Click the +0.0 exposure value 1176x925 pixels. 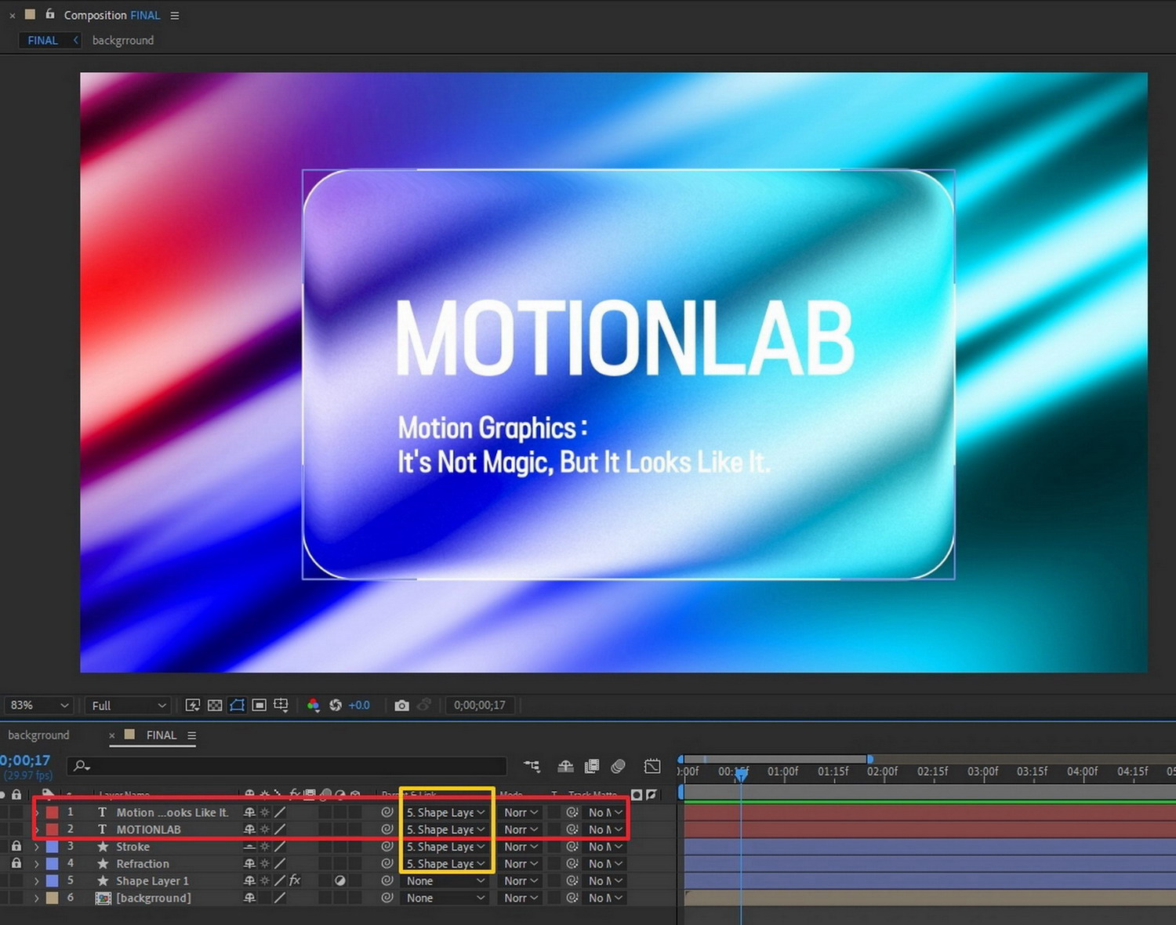pos(359,706)
